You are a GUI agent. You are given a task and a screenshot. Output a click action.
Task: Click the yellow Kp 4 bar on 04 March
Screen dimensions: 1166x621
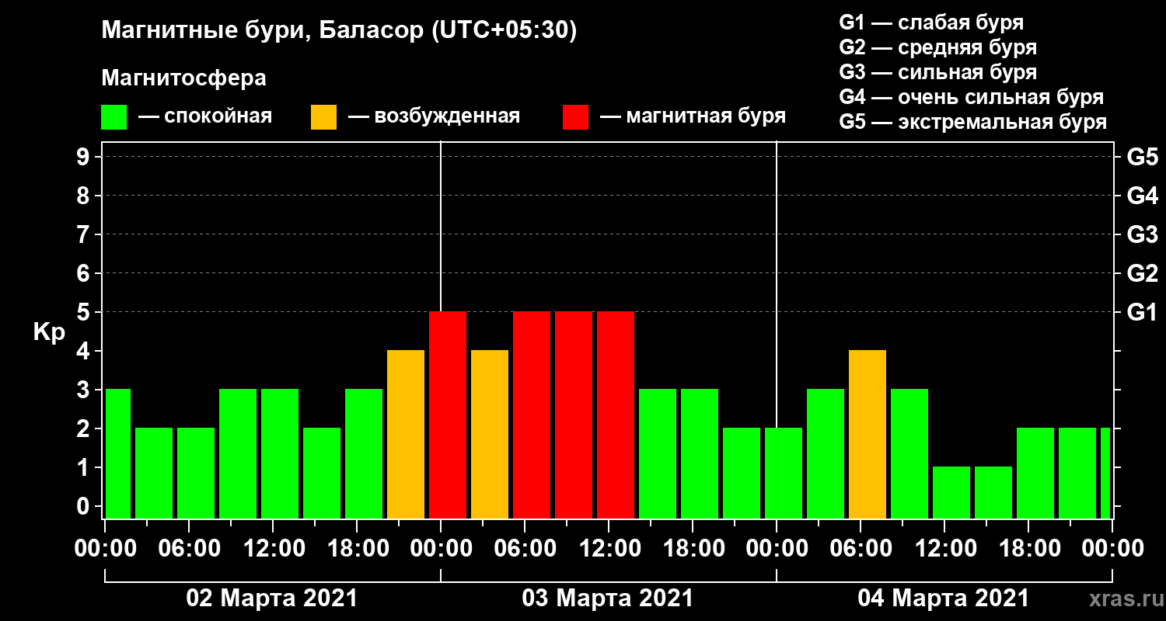[868, 434]
